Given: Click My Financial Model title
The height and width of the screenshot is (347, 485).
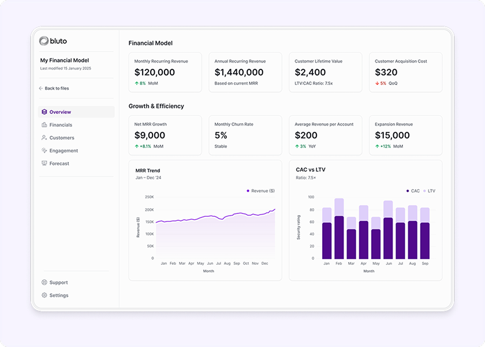Looking at the screenshot, I should [x=65, y=60].
